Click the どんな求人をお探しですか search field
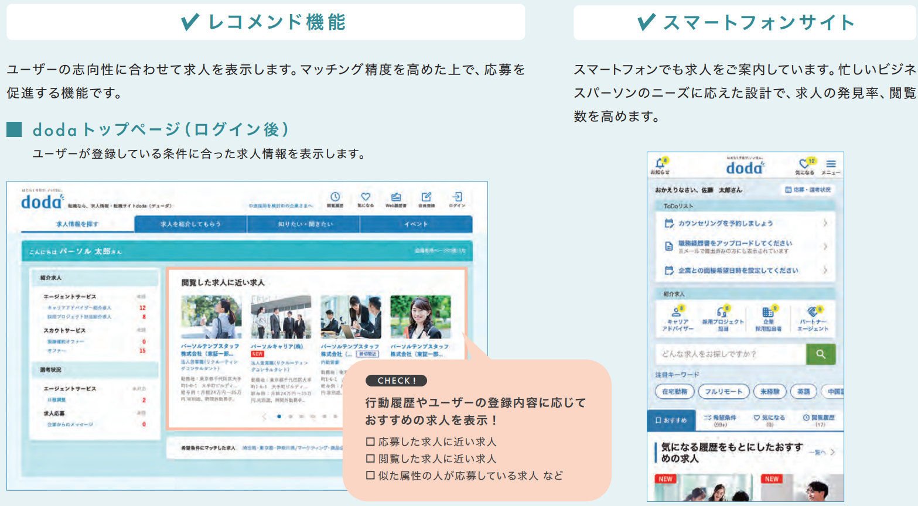The image size is (918, 506). 730,354
